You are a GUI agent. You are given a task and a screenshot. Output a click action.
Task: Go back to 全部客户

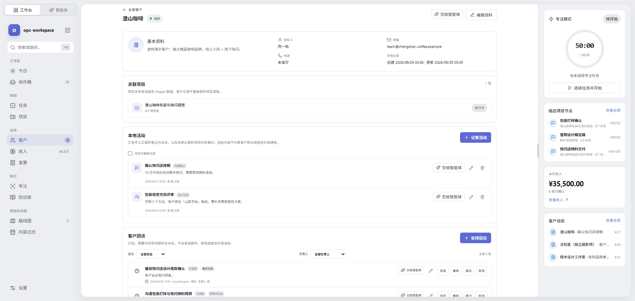[x=132, y=10]
